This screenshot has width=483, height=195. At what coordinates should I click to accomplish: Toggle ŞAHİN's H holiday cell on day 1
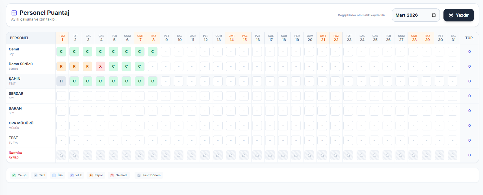pos(61,81)
